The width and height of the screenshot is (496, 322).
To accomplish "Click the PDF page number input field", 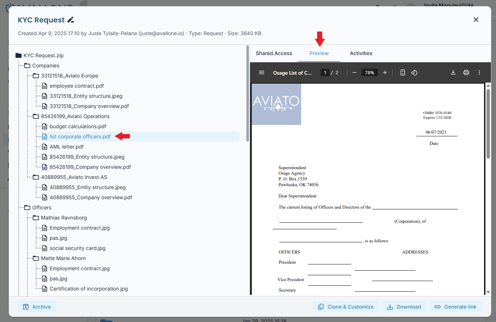I will (325, 72).
